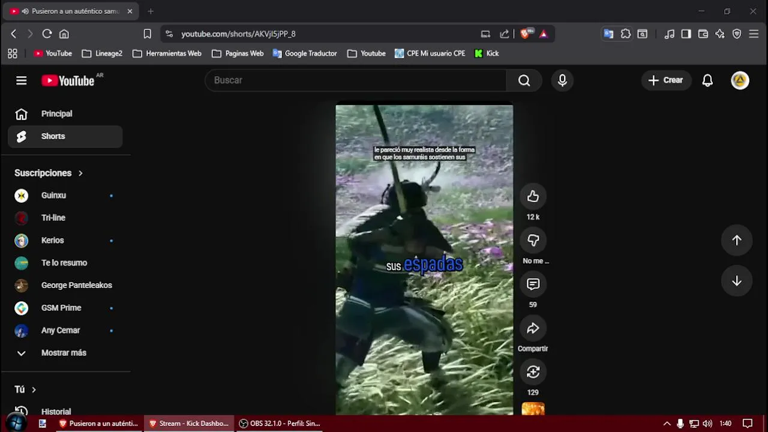This screenshot has width=768, height=432.
Task: Open the apps grid in bookmarks bar
Action: (13, 53)
